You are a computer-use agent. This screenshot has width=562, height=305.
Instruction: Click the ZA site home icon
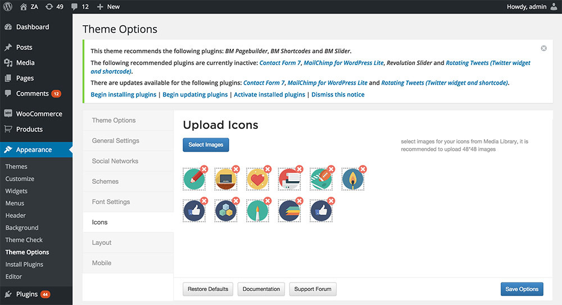tap(23, 7)
